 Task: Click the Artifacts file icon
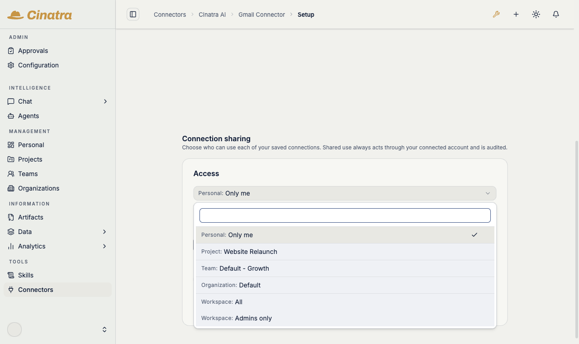point(11,217)
